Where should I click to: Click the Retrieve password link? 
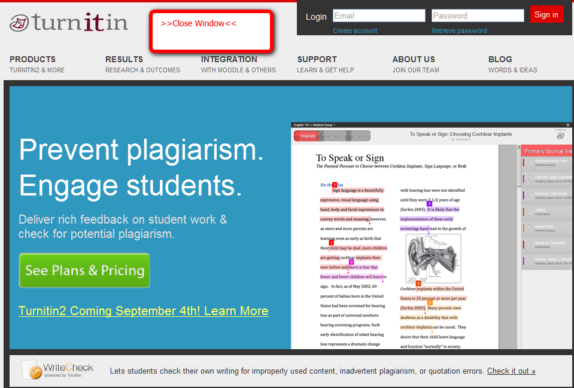coord(459,30)
